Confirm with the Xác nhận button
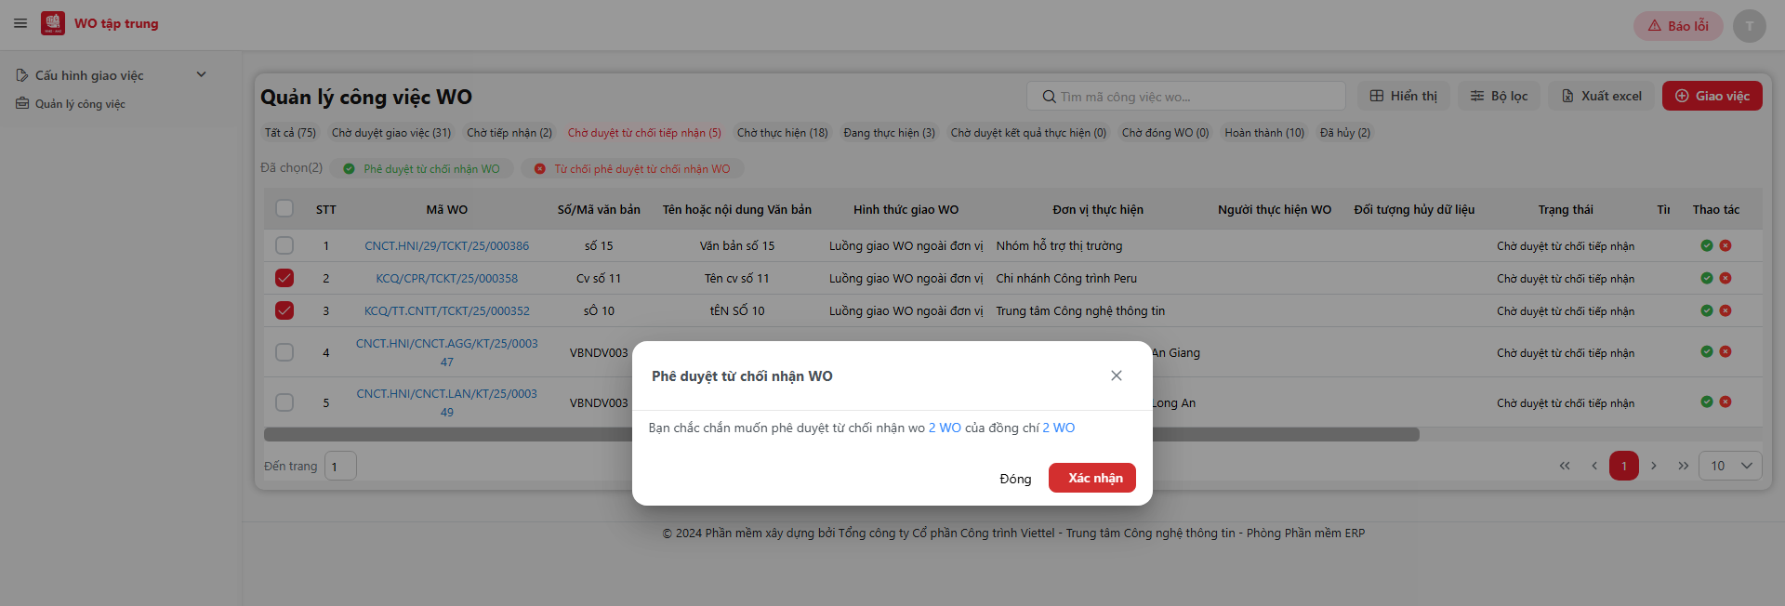 (x=1092, y=478)
